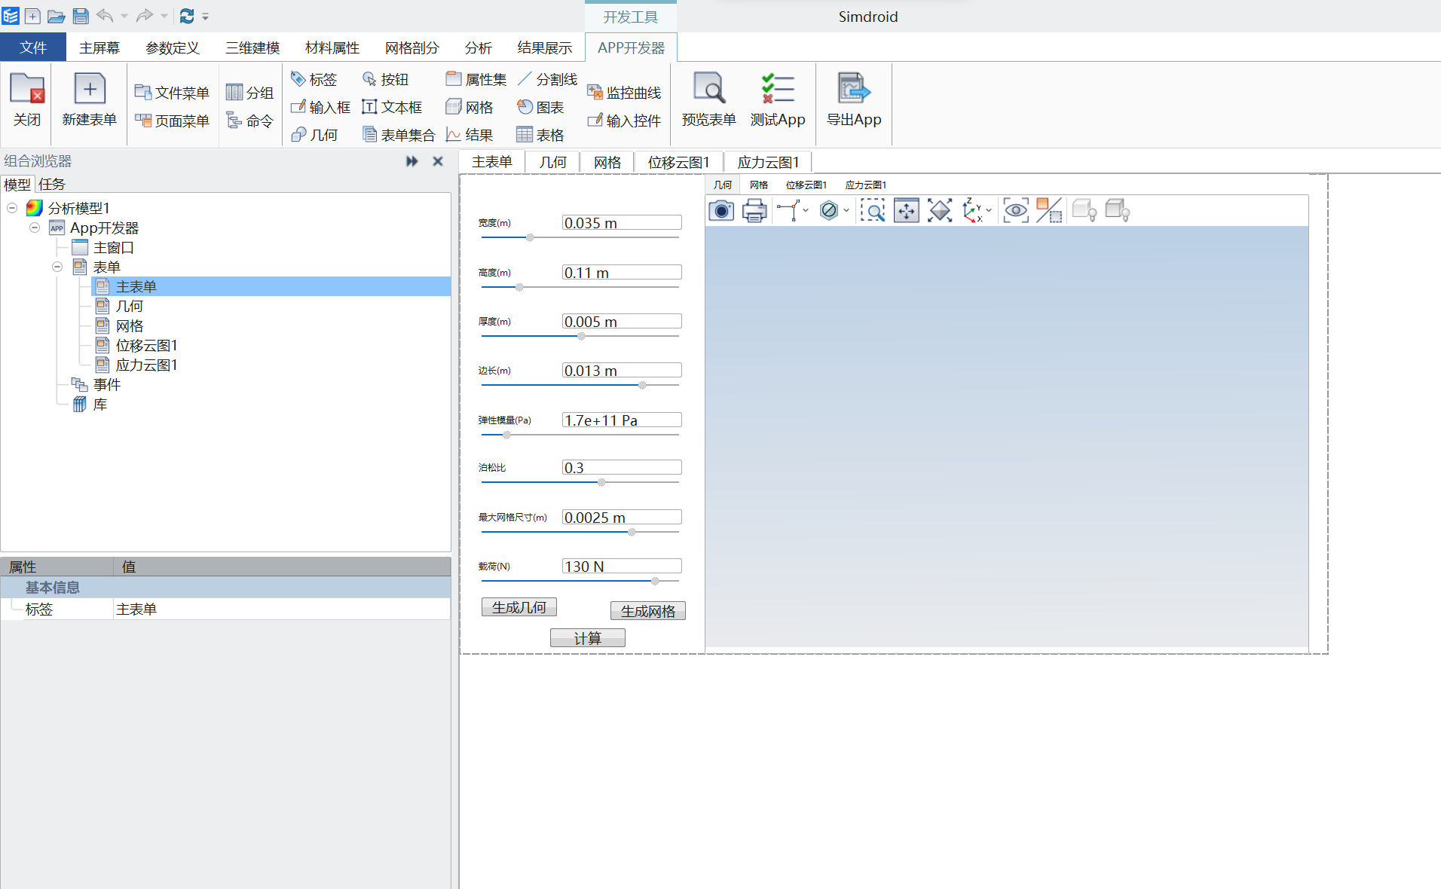Insert a 标签 control
The width and height of the screenshot is (1441, 889).
(x=314, y=79)
